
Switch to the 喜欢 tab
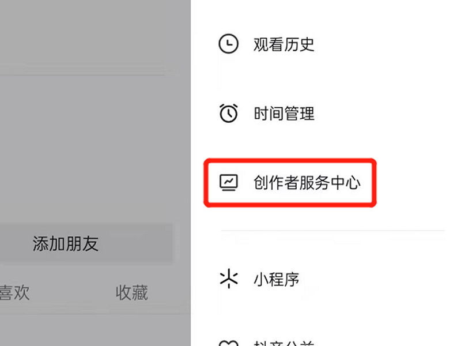click(14, 292)
